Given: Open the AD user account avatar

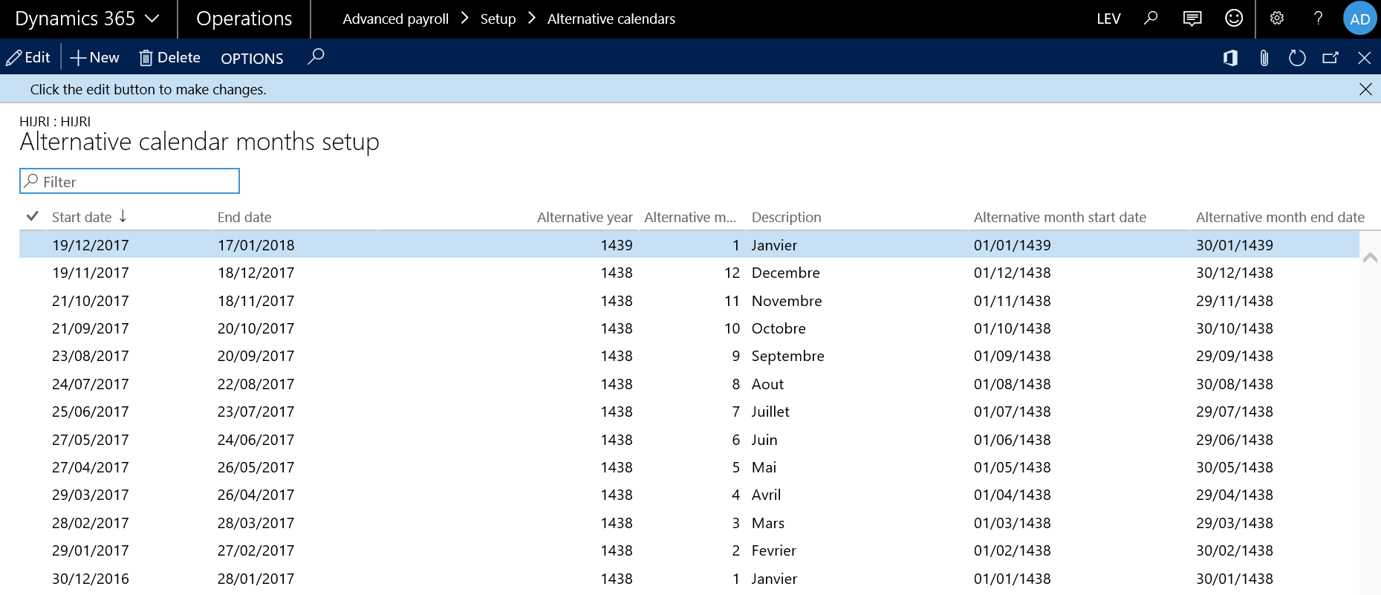Looking at the screenshot, I should point(1360,19).
